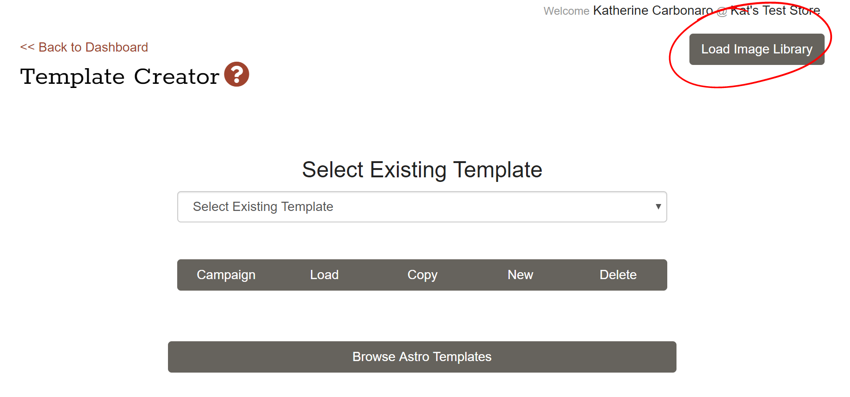The image size is (850, 397).
Task: Click the word Library on the top-right button
Action: coord(792,49)
